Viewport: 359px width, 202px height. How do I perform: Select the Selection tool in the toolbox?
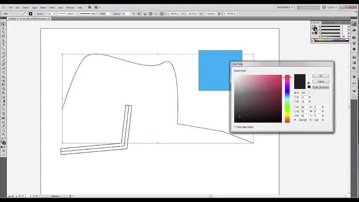click(3, 24)
